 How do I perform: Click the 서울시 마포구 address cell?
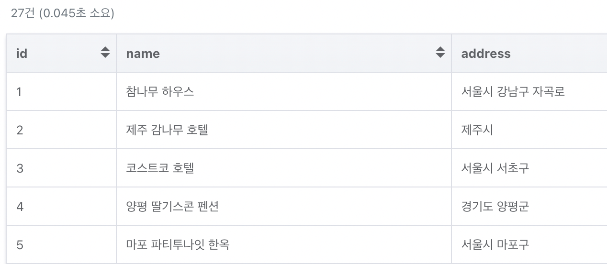(x=529, y=244)
